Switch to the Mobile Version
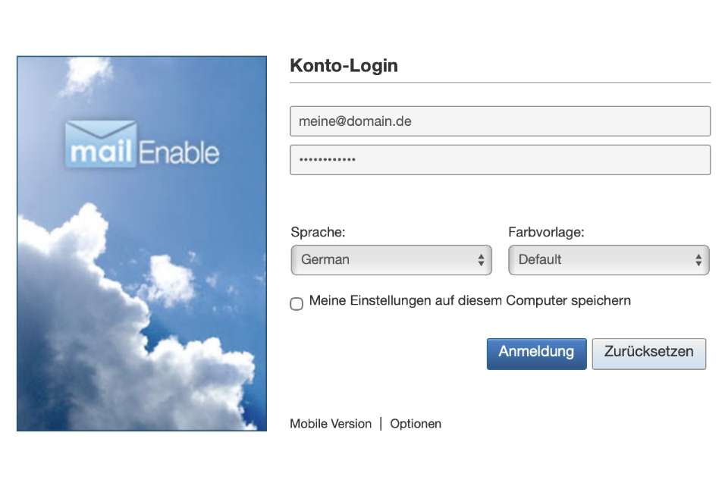728x486 pixels. click(330, 423)
